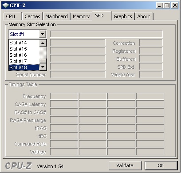Click the first Frequency timing cell

pos(64,96)
